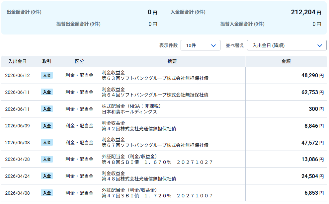Screen dimensions: 329x204
Task: Click the amount 6,853 円
Action: pos(314,193)
